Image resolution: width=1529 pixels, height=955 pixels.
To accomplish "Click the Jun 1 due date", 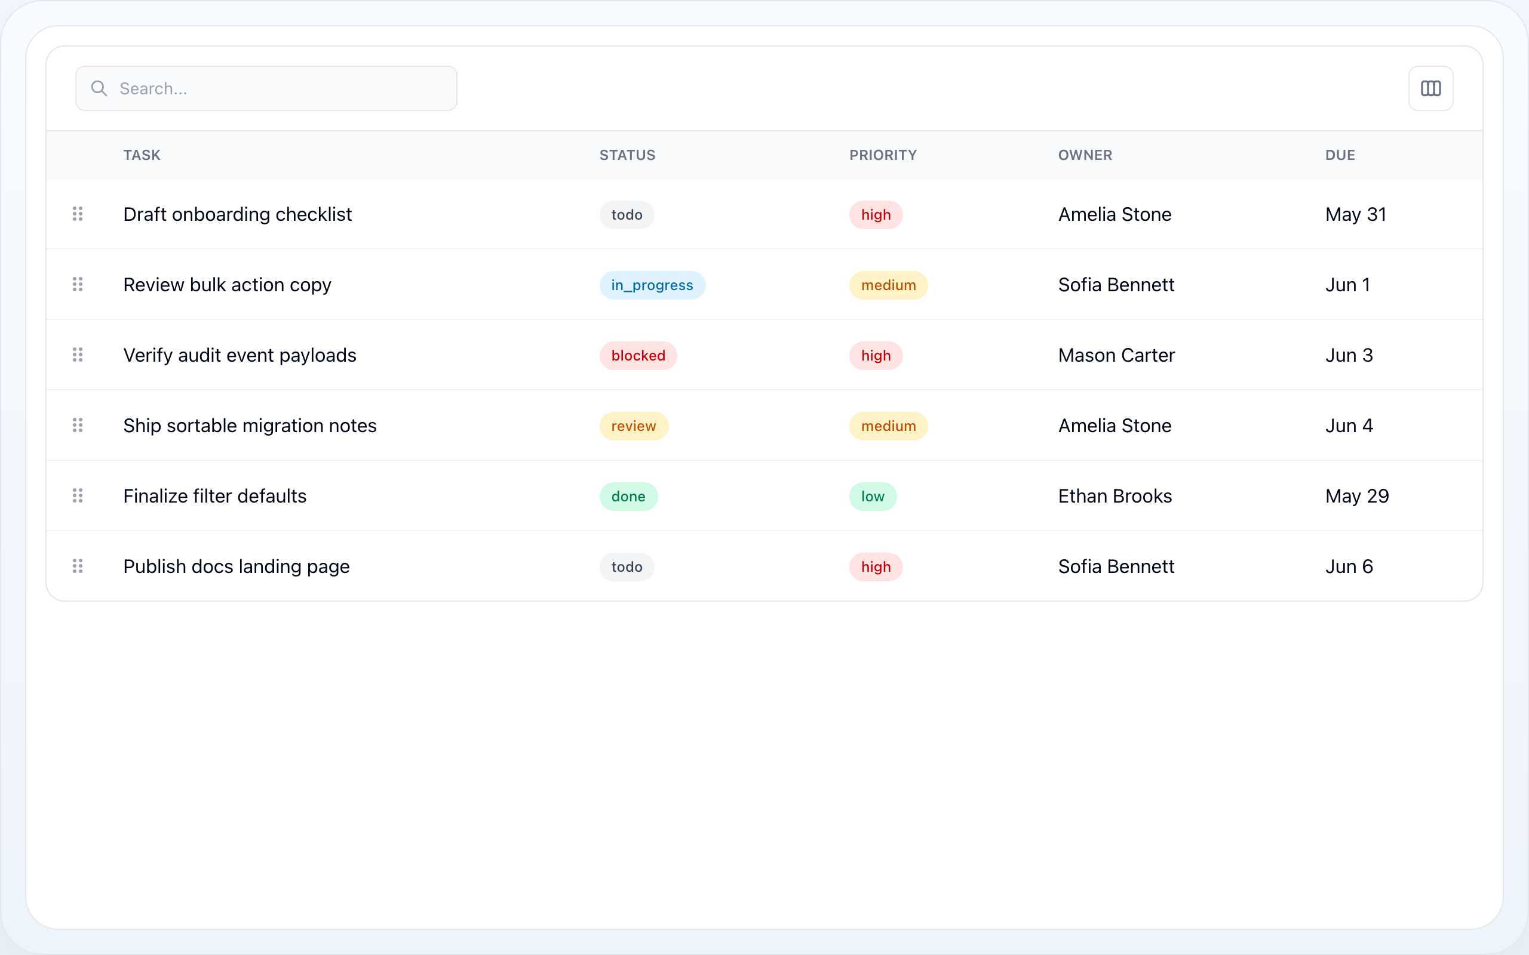I will click(x=1347, y=285).
